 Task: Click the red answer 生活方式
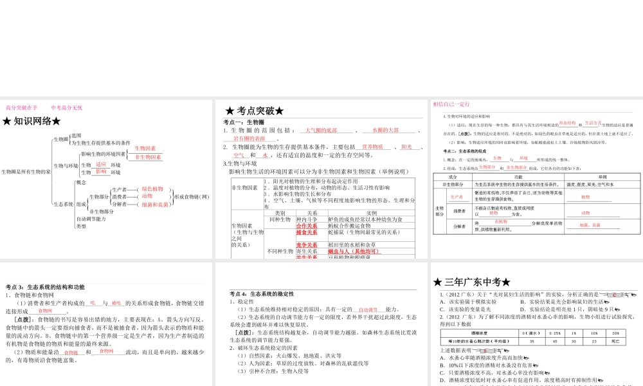tap(593, 123)
